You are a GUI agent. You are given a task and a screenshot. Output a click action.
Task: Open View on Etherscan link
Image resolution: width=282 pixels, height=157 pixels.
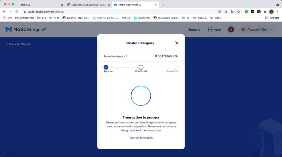click(141, 138)
